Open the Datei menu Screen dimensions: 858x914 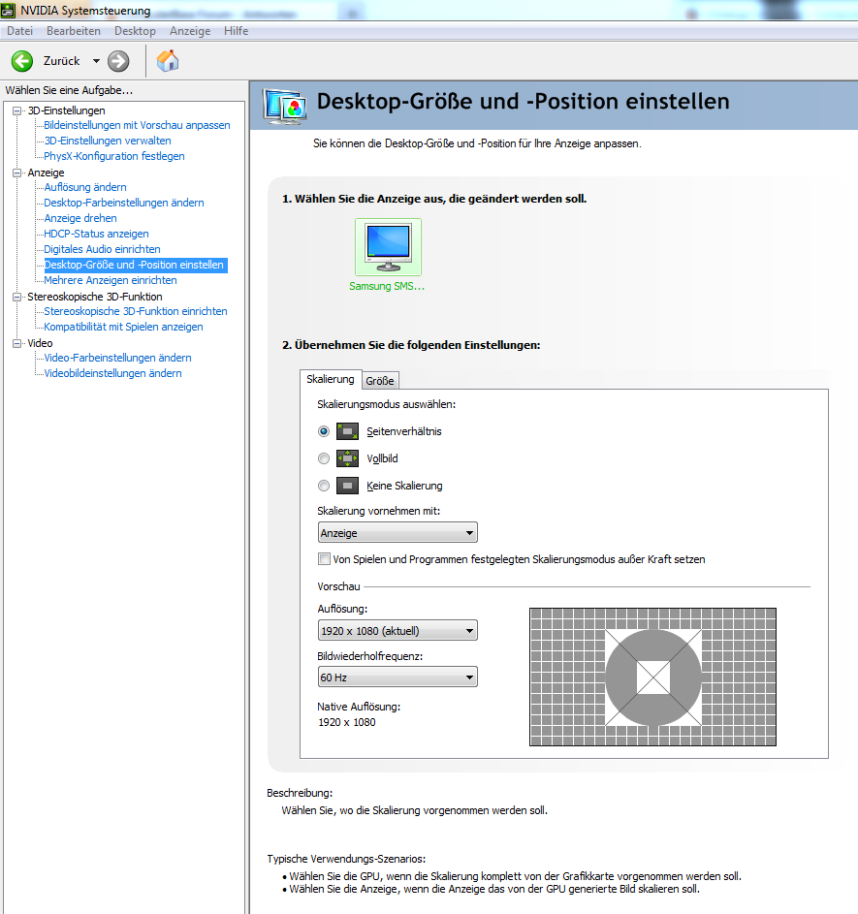coord(19,31)
